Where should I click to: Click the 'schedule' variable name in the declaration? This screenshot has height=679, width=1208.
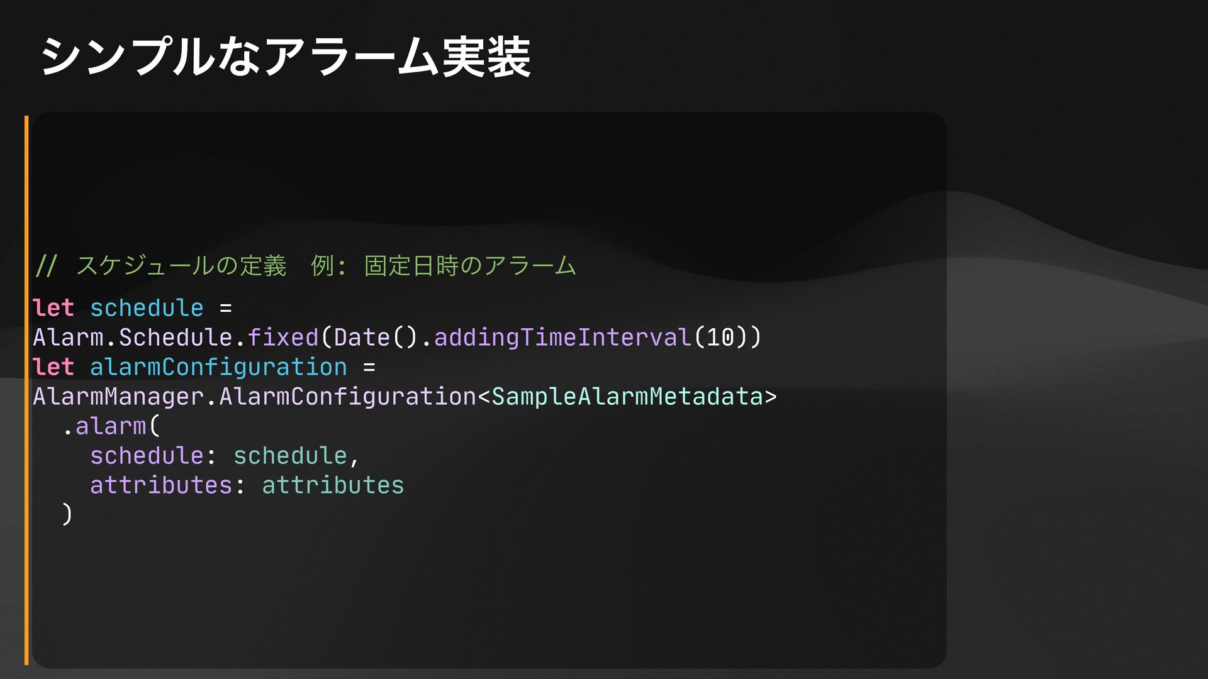147,308
